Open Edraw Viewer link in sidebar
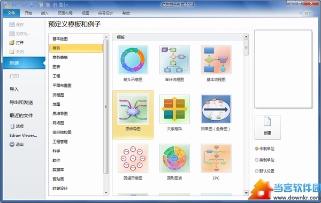321x203 pixels. click(x=23, y=135)
